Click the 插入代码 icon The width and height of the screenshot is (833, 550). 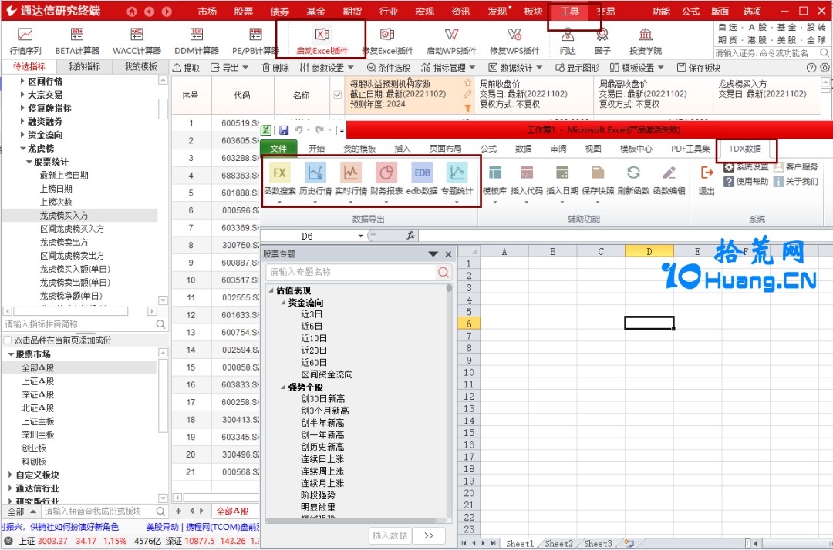[527, 173]
